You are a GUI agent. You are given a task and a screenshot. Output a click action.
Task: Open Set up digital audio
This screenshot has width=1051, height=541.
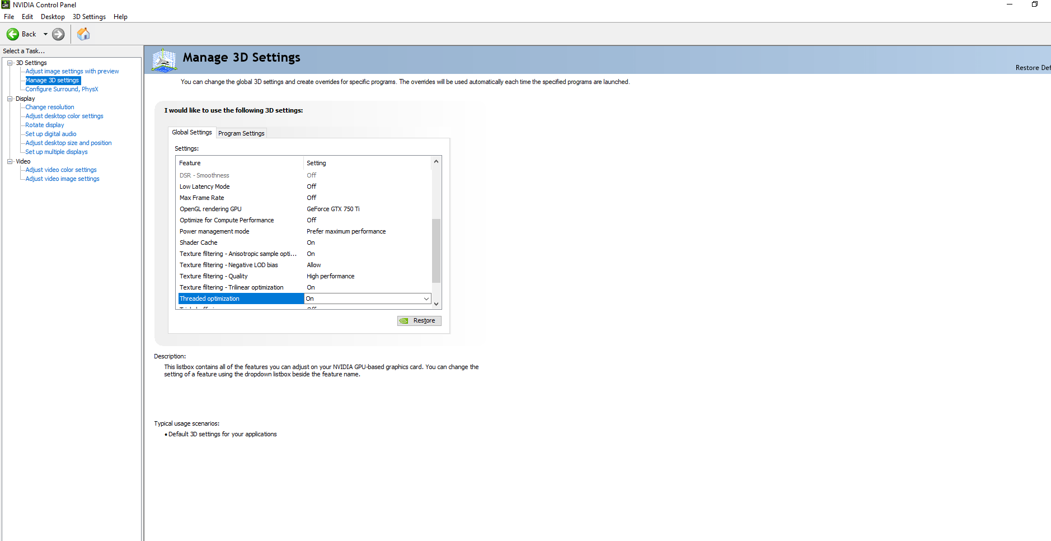[x=51, y=134]
